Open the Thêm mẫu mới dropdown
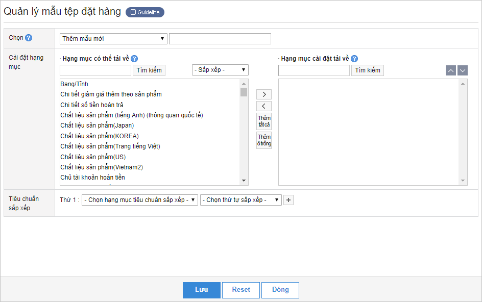The image size is (482, 302). click(x=113, y=38)
